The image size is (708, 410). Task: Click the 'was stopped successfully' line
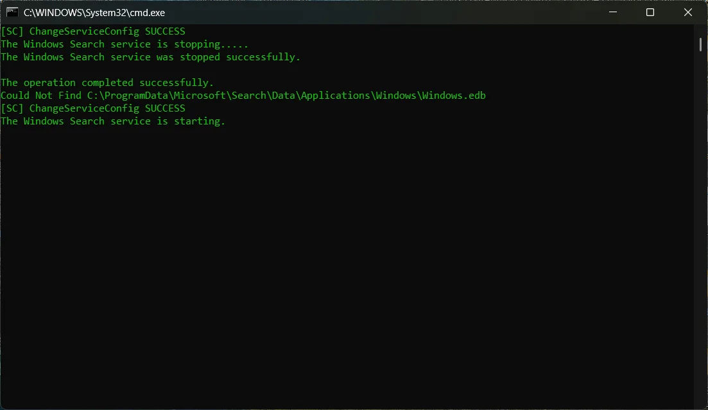pos(150,57)
